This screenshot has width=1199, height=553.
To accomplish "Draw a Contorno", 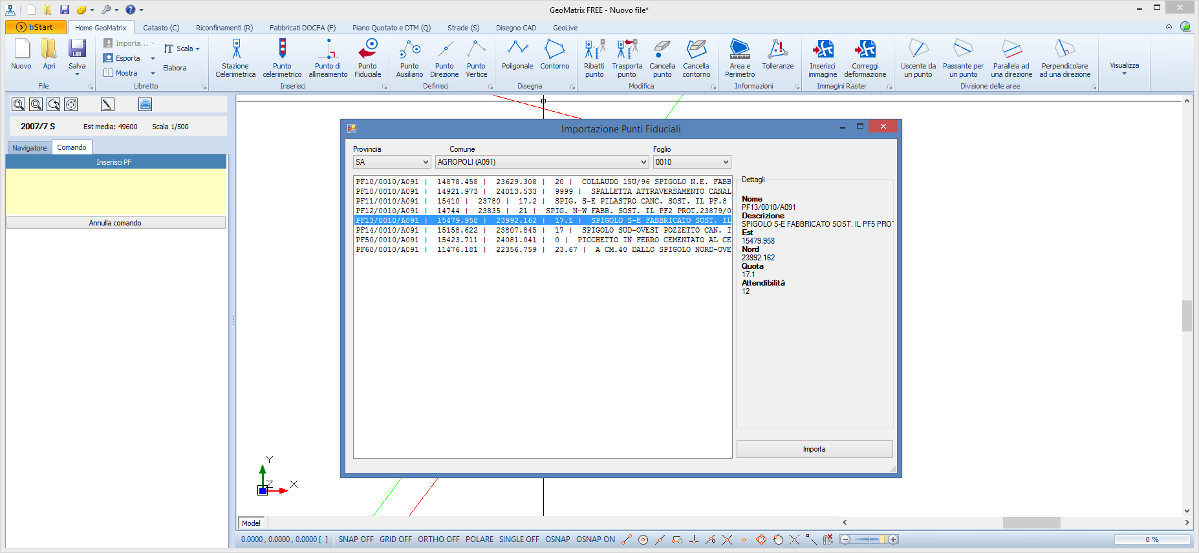I will [x=555, y=55].
